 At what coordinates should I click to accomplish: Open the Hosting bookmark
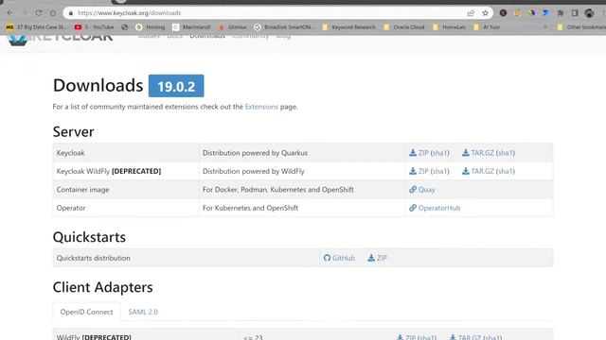151,27
